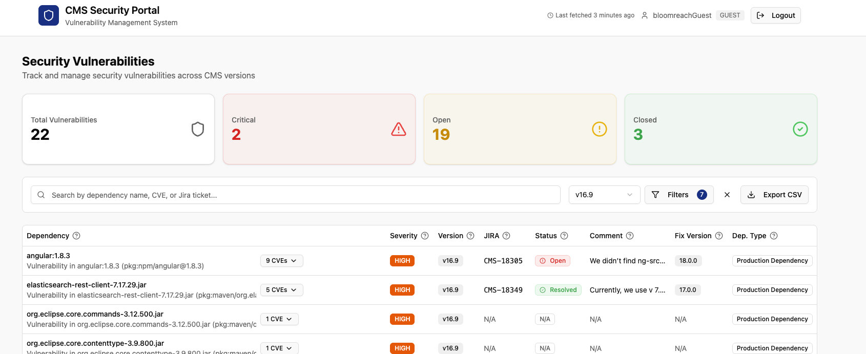Image resolution: width=866 pixels, height=354 pixels.
Task: Click the user icon beside bloomreachGuest
Action: tap(645, 15)
